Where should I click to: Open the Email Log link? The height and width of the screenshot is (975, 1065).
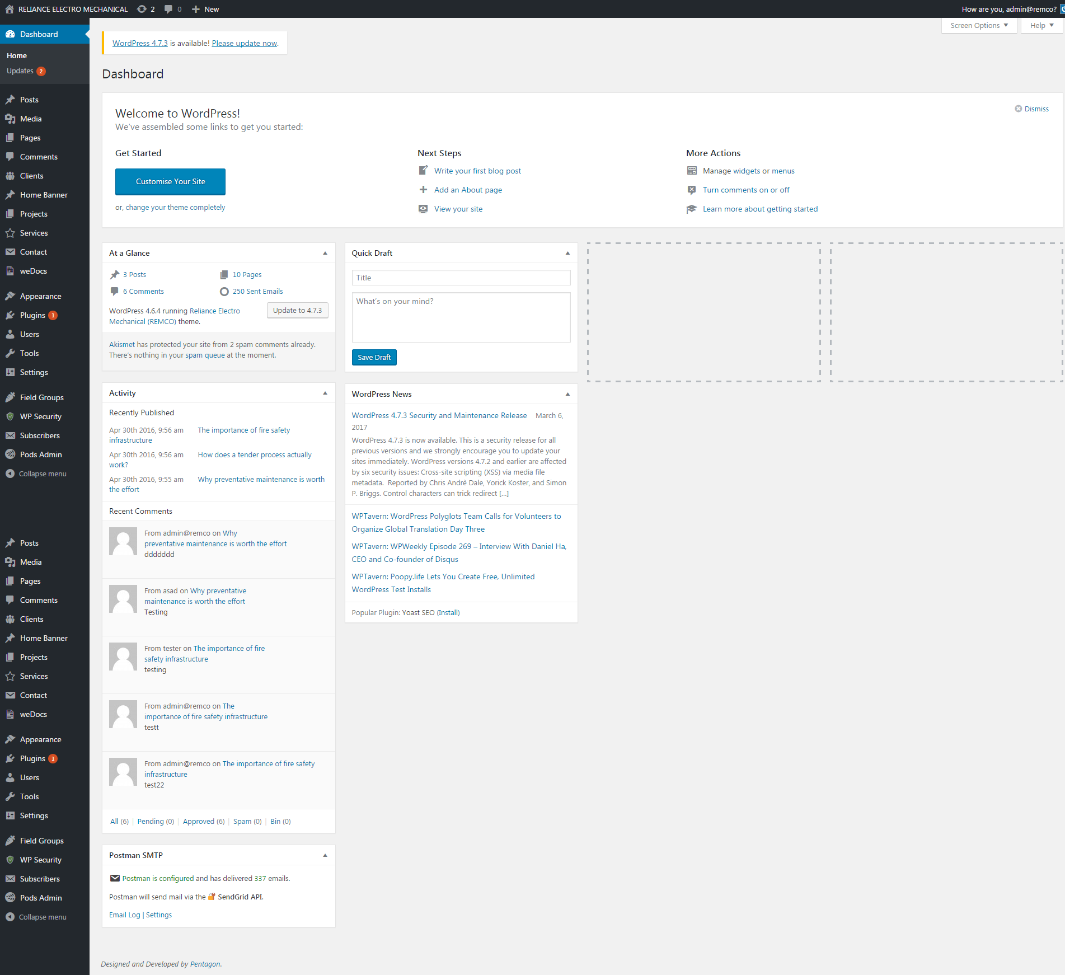point(124,915)
